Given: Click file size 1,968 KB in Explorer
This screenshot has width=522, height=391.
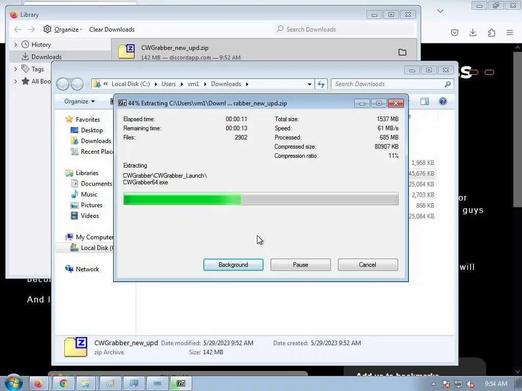Looking at the screenshot, I should coord(423,163).
